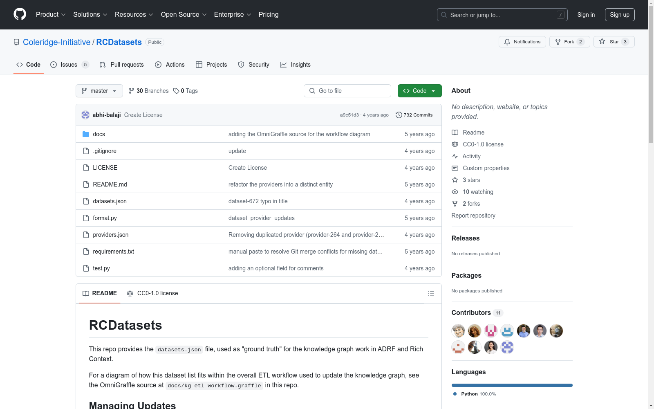Open the Coleridge-Initiative organization link
654x409 pixels.
(57, 42)
